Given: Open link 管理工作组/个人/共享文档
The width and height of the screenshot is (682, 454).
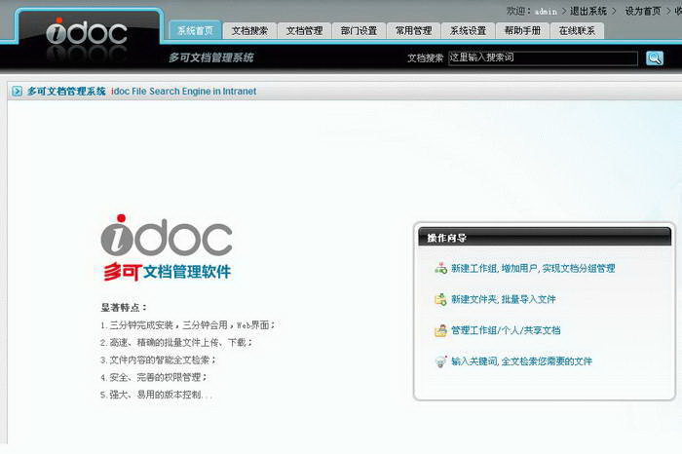Looking at the screenshot, I should click(506, 330).
